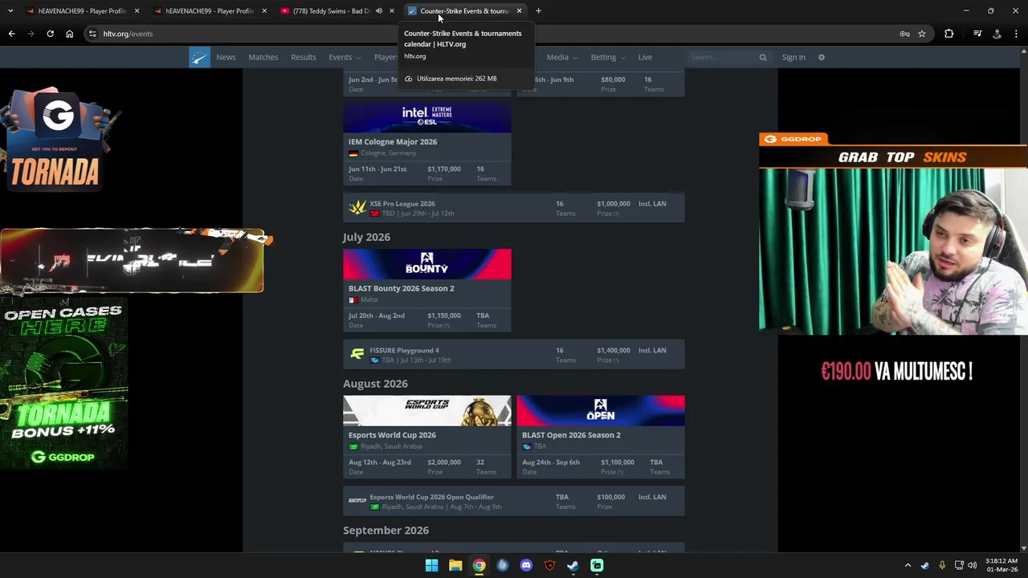The image size is (1028, 578).
Task: Click the Esports World Cup banner image
Action: click(426, 410)
